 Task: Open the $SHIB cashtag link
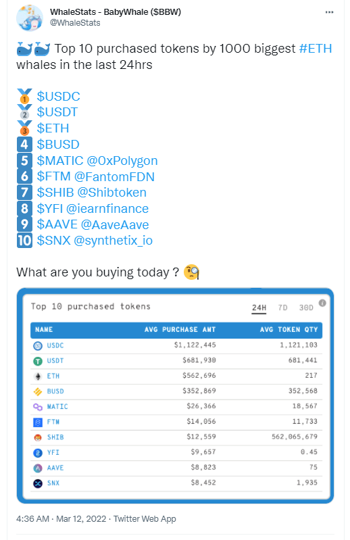click(x=55, y=192)
